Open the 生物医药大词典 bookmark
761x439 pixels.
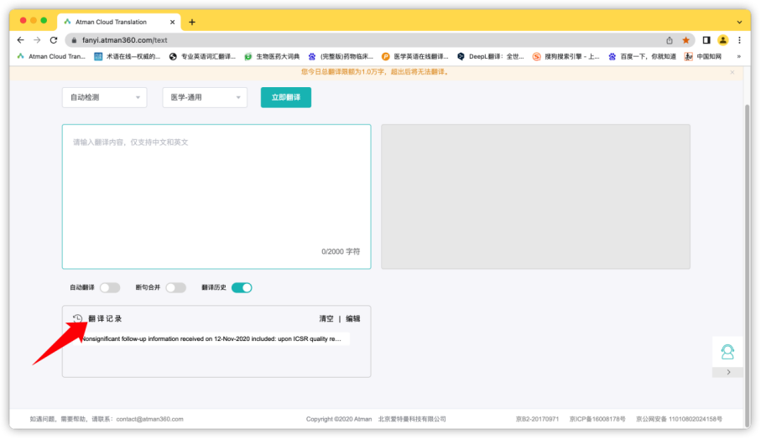point(273,56)
